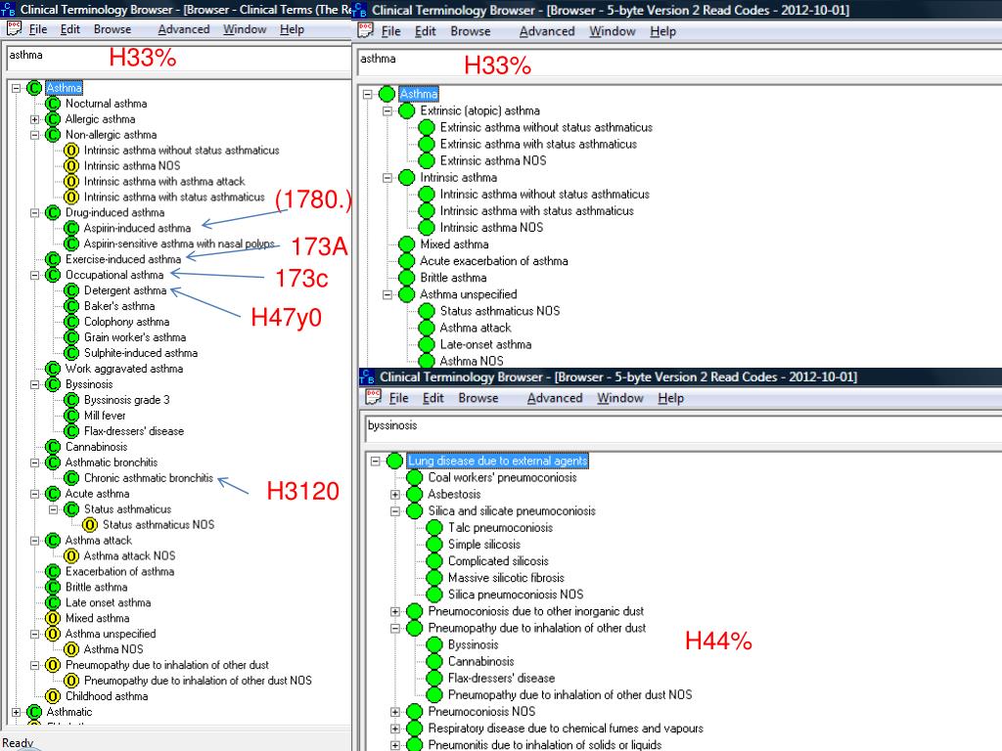This screenshot has width=1002, height=751.
Task: Click the green icon beside Acute exacerbation of asthma
Action: [x=406, y=260]
